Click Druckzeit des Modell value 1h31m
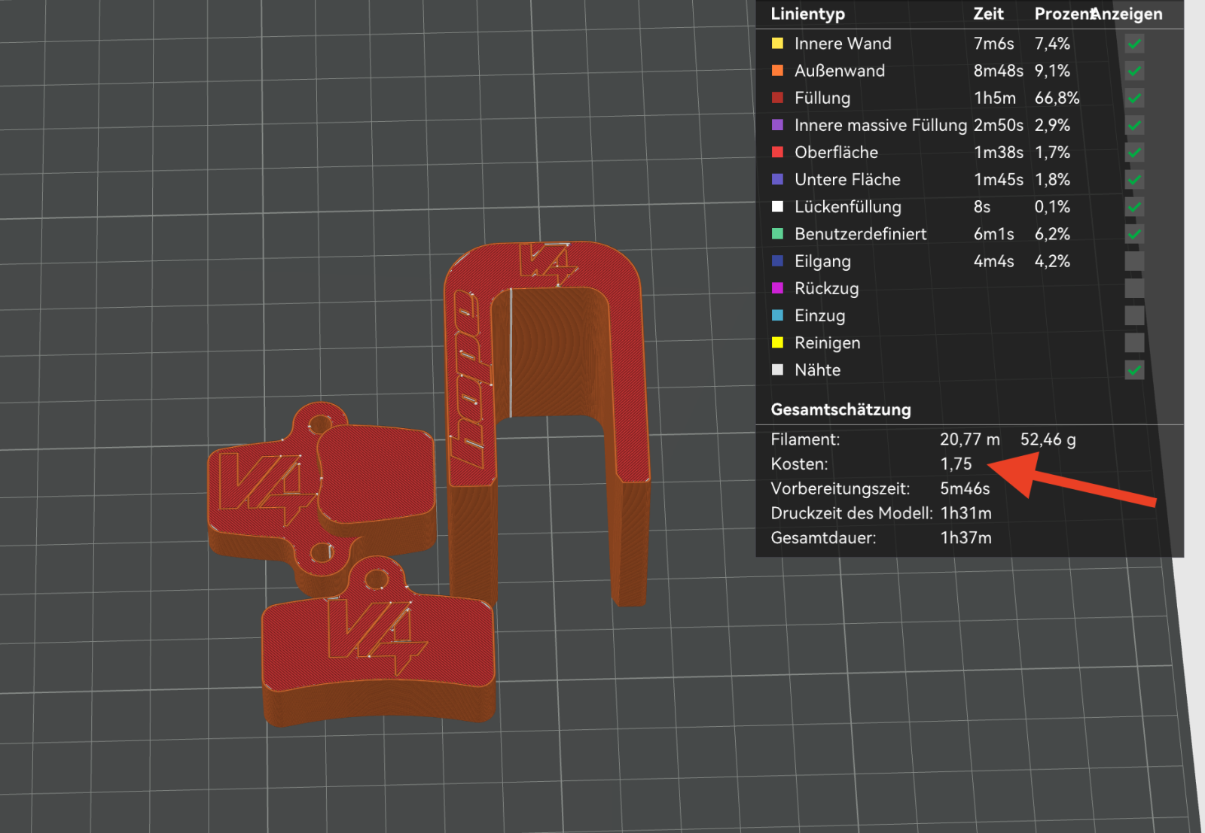The image size is (1205, 833). (x=966, y=513)
